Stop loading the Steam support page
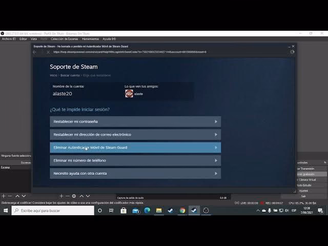 point(48,52)
